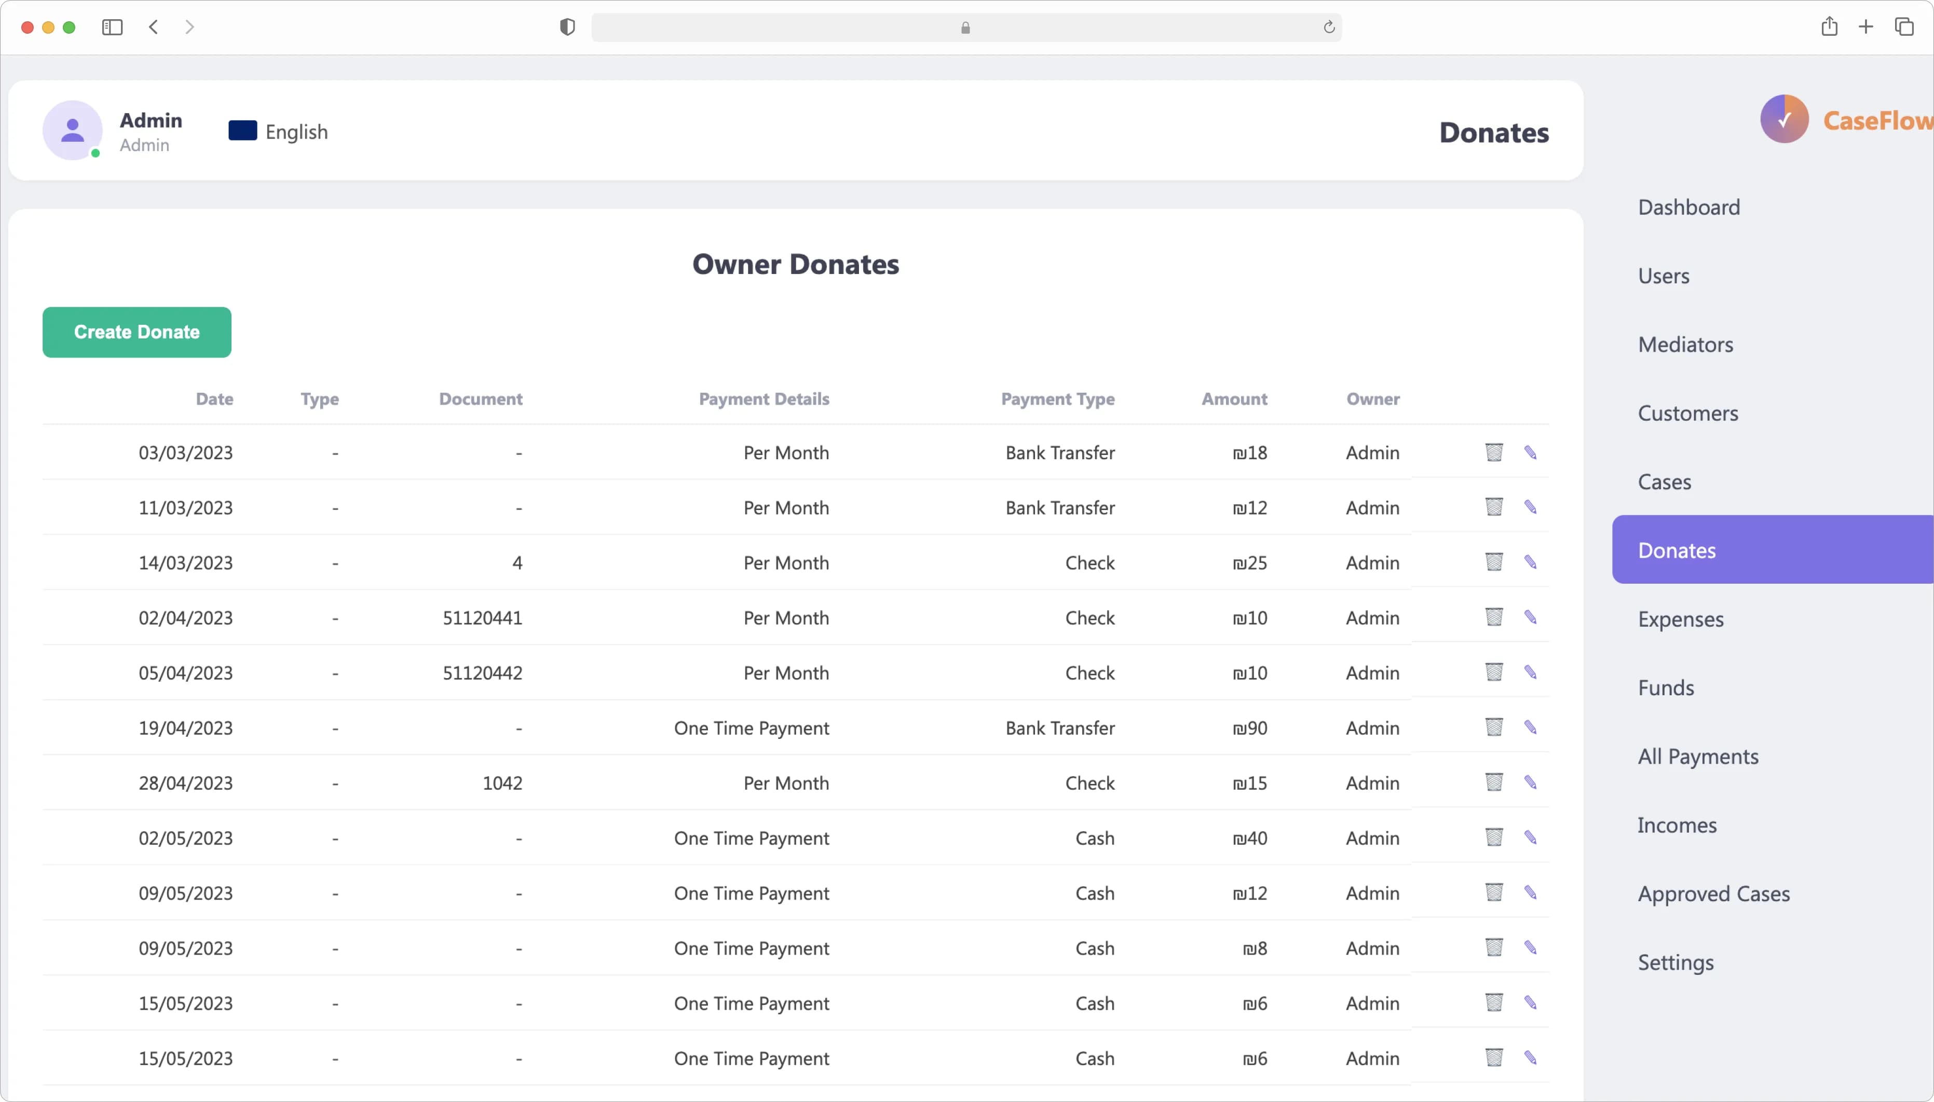Click the Admin user avatar icon
Viewport: 1934px width, 1102px height.
pyautogui.click(x=72, y=130)
